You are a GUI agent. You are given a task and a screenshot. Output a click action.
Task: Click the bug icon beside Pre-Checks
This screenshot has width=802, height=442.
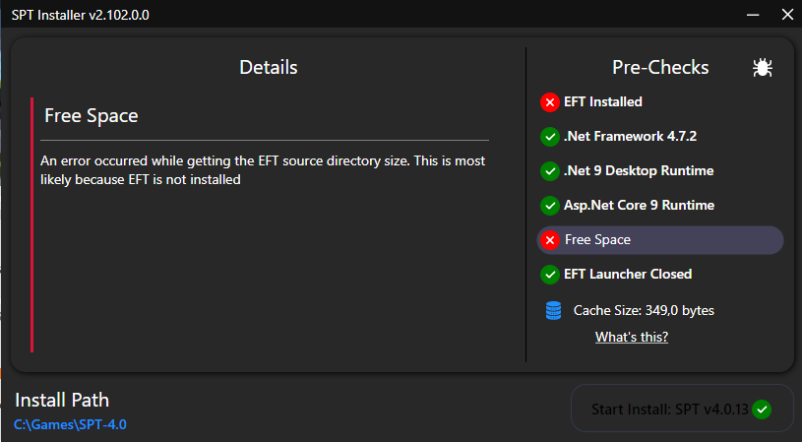pos(762,68)
